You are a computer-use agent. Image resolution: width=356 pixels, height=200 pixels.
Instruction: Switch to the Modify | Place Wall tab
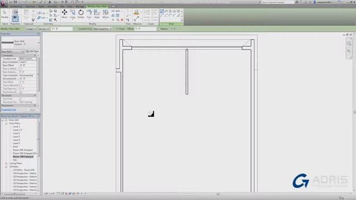pos(97,6)
